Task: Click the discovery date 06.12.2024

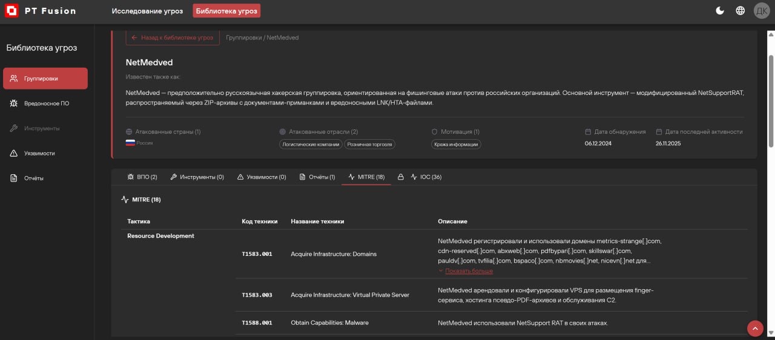Action: [599, 143]
